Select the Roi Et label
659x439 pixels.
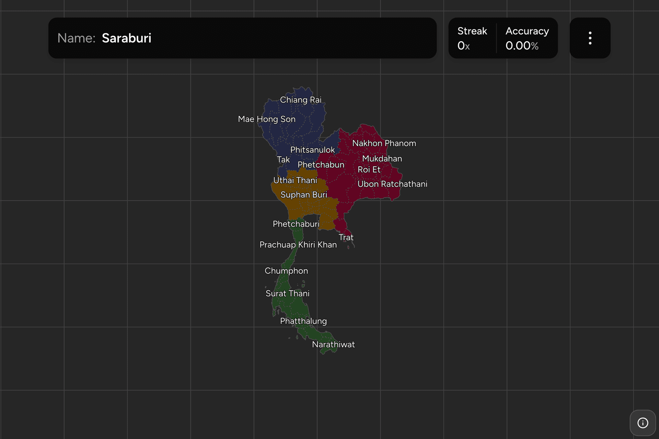369,170
